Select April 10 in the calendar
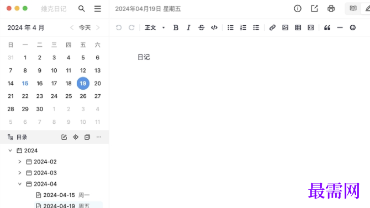 [54, 70]
